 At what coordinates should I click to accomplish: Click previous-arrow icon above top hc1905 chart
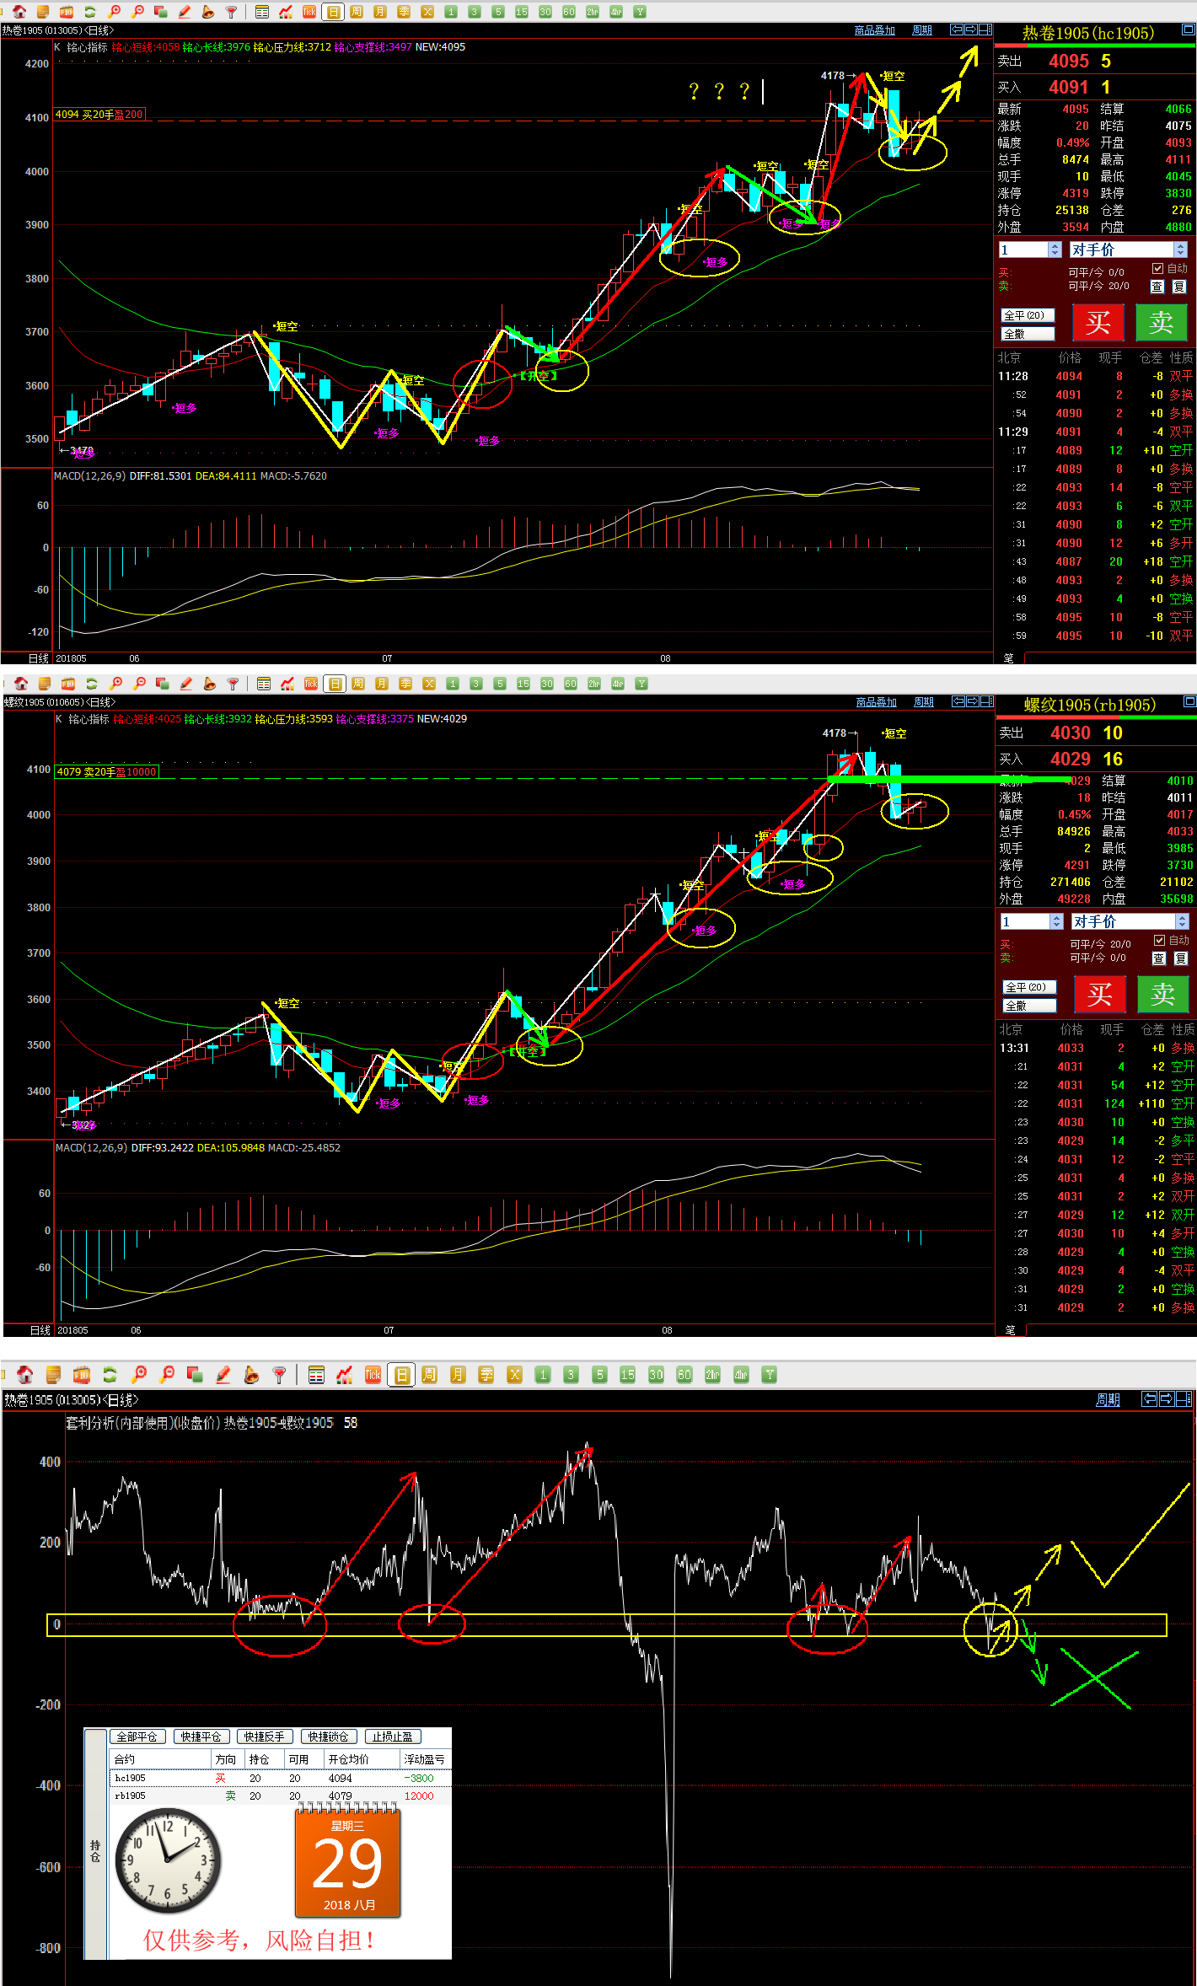click(957, 30)
